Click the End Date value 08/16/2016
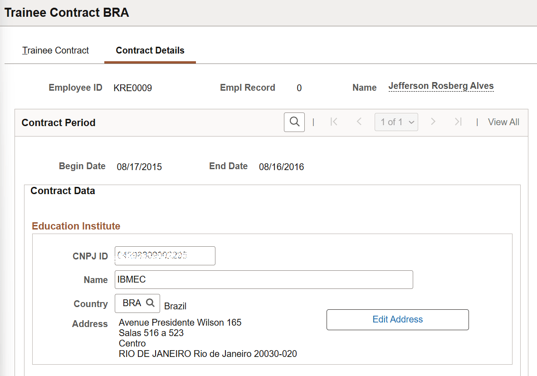 coord(281,166)
